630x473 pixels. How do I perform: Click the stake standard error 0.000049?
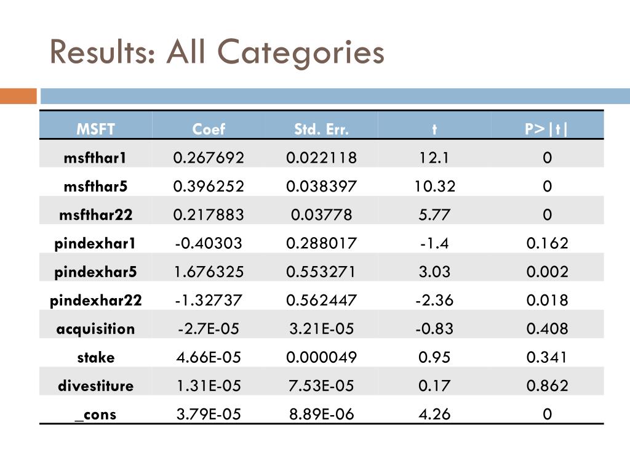321,358
